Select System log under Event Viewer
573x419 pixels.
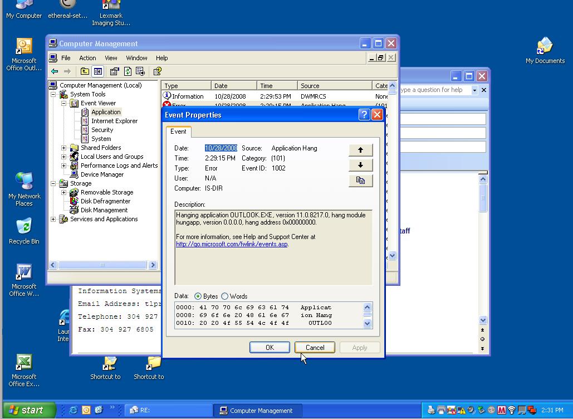pos(101,139)
